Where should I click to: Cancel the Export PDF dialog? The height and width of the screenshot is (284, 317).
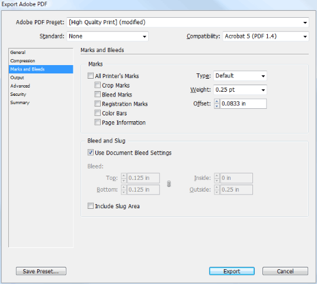[x=285, y=271]
